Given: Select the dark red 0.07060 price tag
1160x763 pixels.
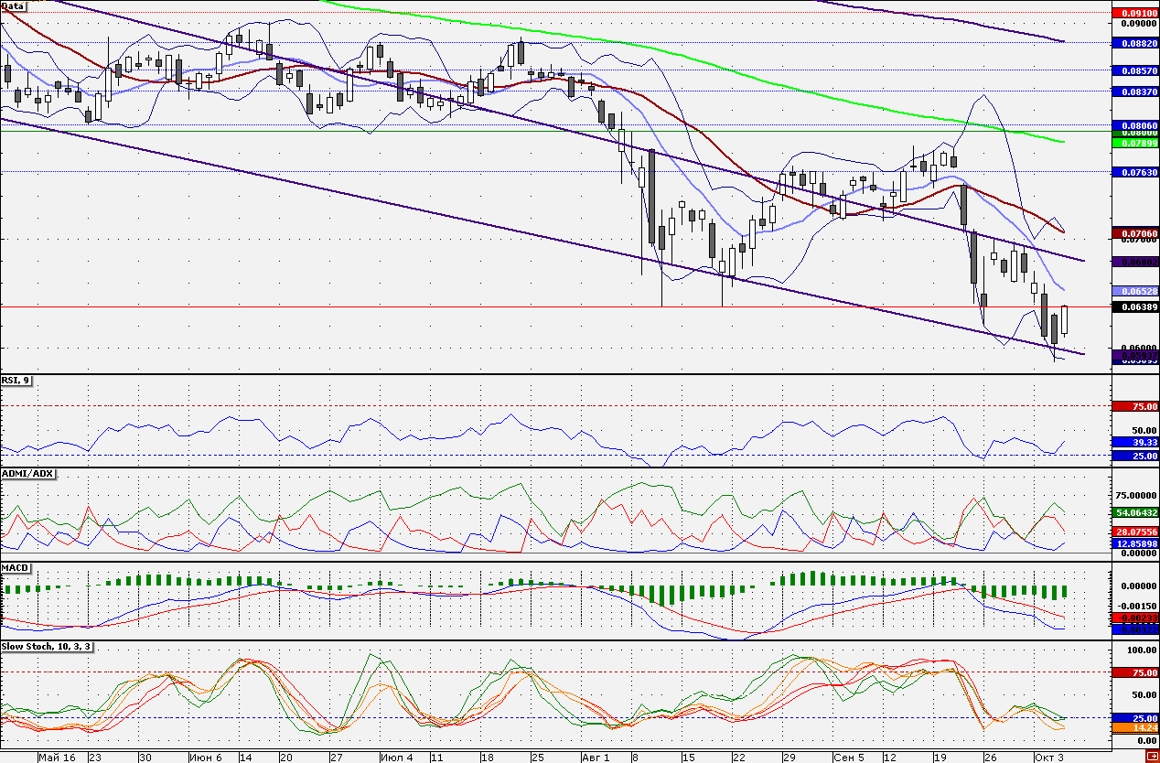Looking at the screenshot, I should click(1133, 234).
